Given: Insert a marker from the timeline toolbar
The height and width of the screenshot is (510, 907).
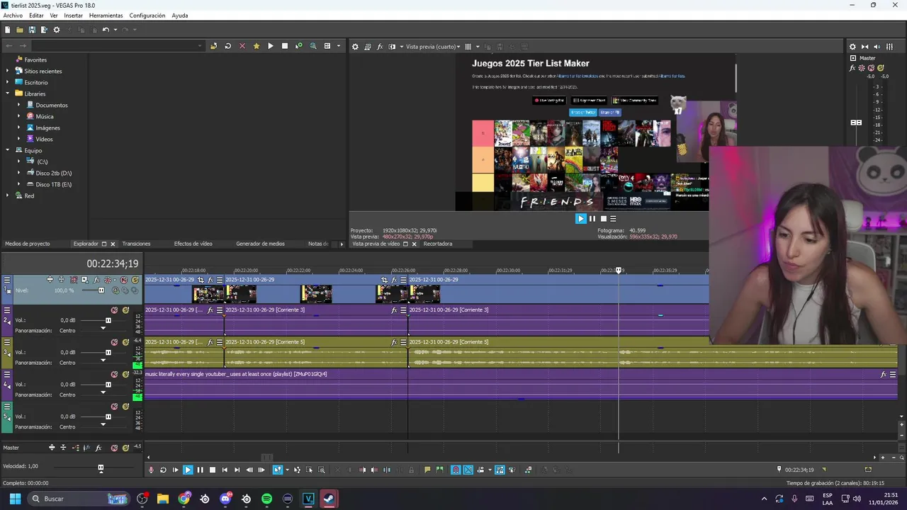Looking at the screenshot, I should [427, 470].
